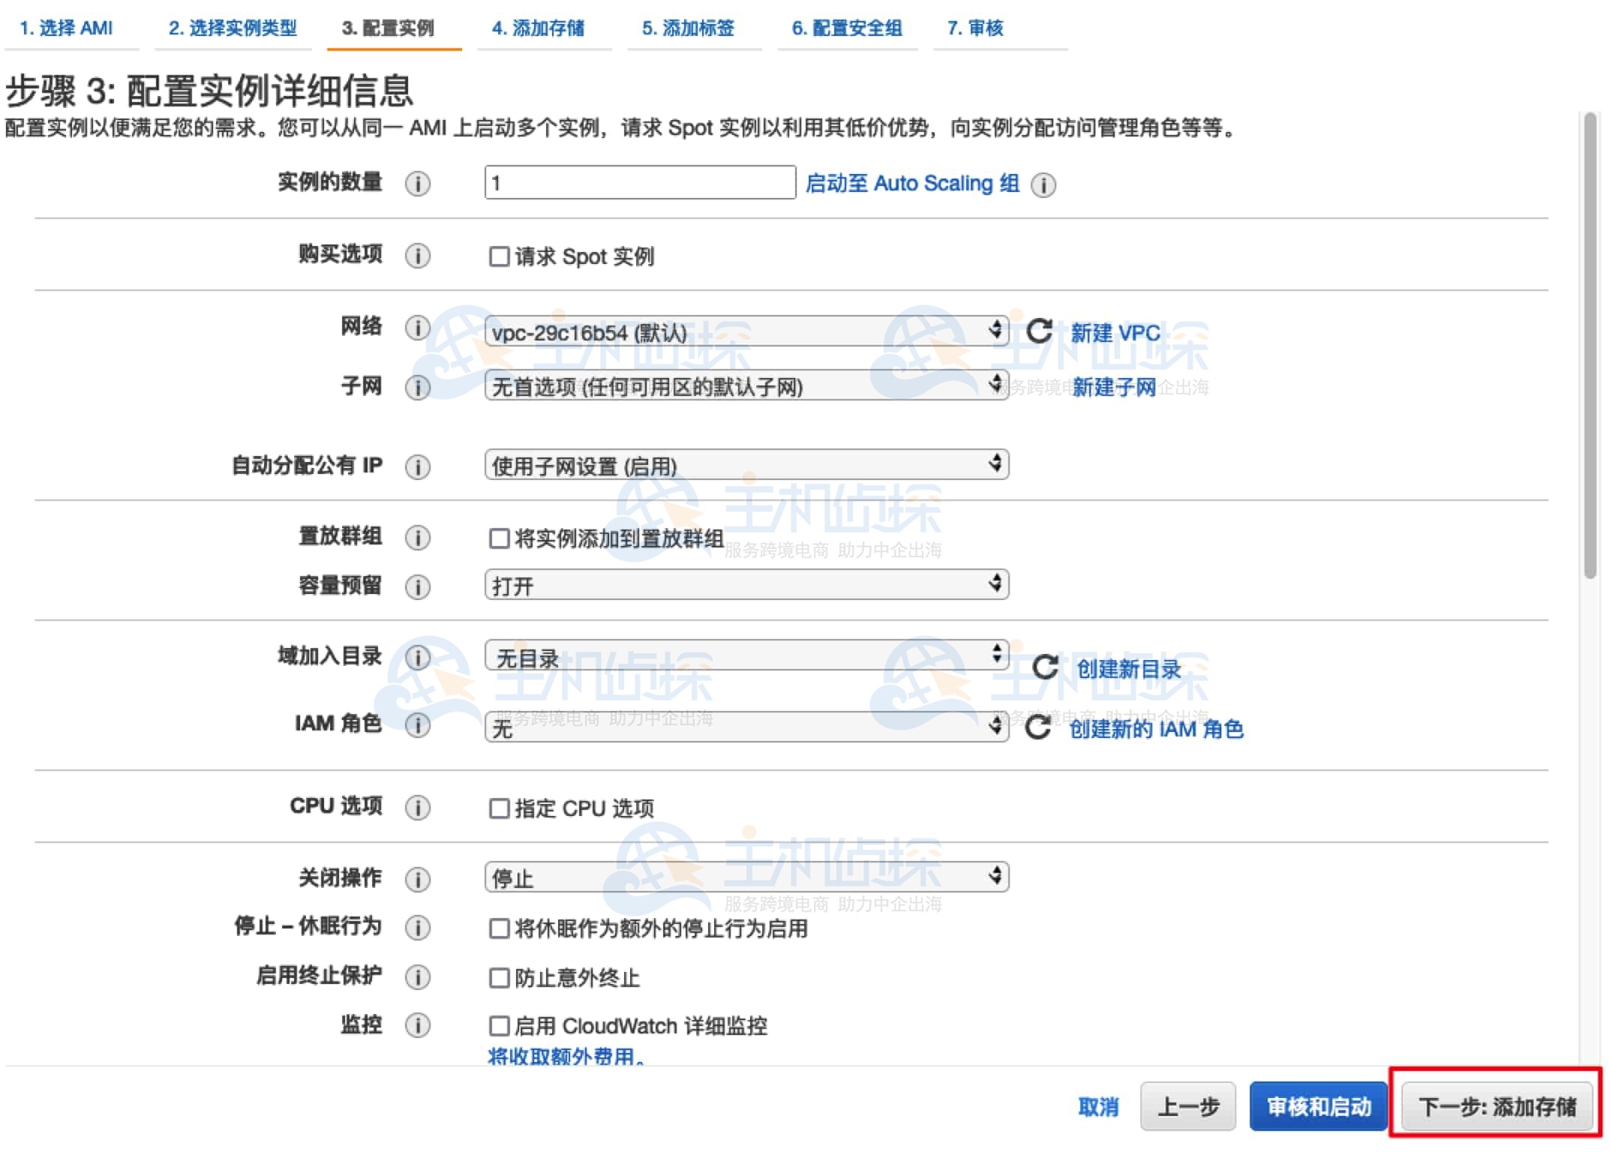The image size is (1610, 1152).
Task: Switch to the 6. 配置安全组 tab
Action: (x=846, y=28)
